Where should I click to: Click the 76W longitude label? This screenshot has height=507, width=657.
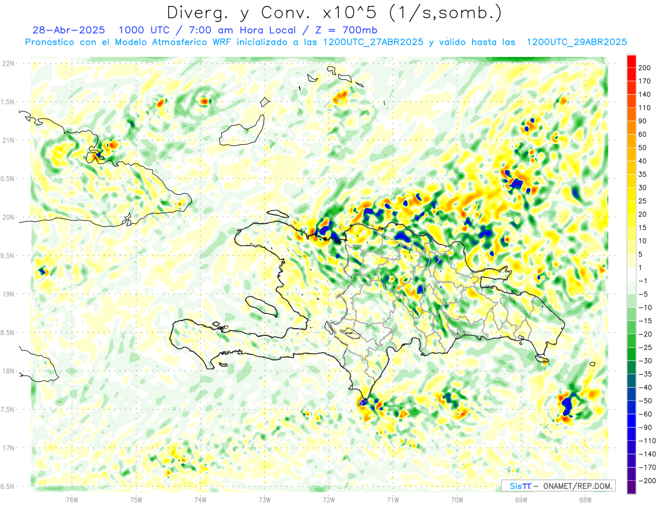click(72, 499)
